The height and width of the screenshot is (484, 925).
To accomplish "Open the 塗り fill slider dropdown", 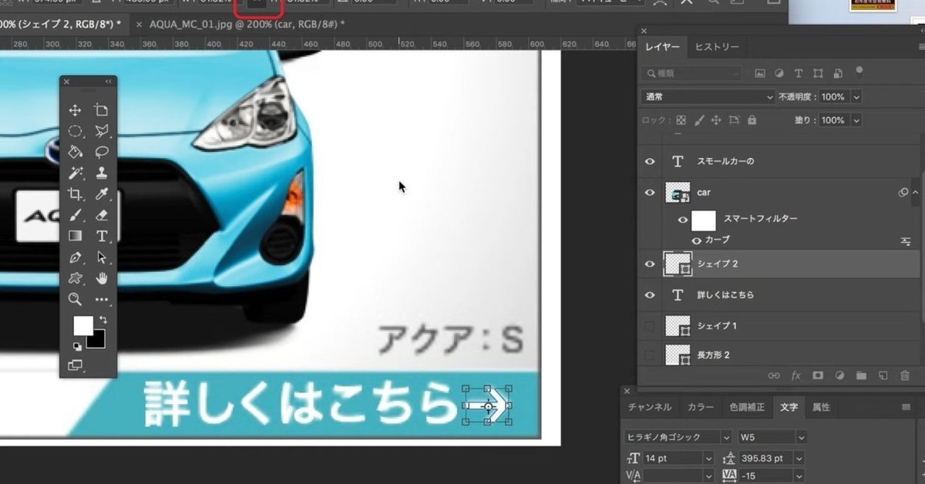I will click(856, 121).
